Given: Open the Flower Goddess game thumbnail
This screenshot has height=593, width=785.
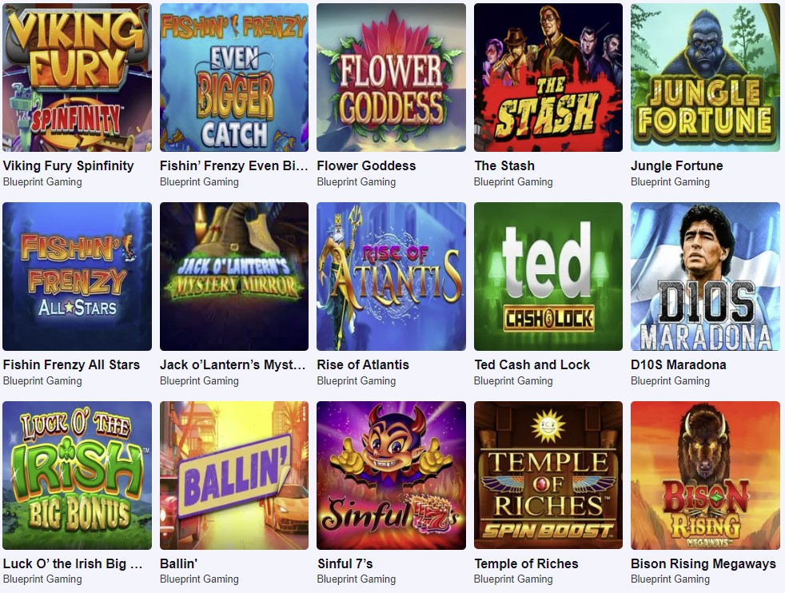Looking at the screenshot, I should (391, 78).
